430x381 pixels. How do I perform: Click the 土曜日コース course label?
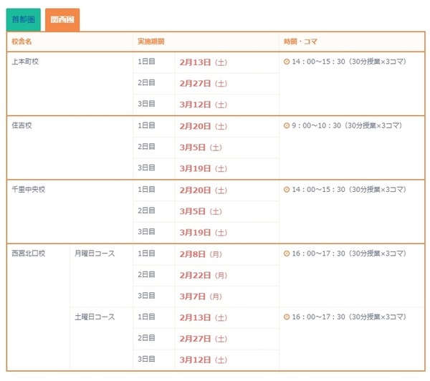click(95, 317)
